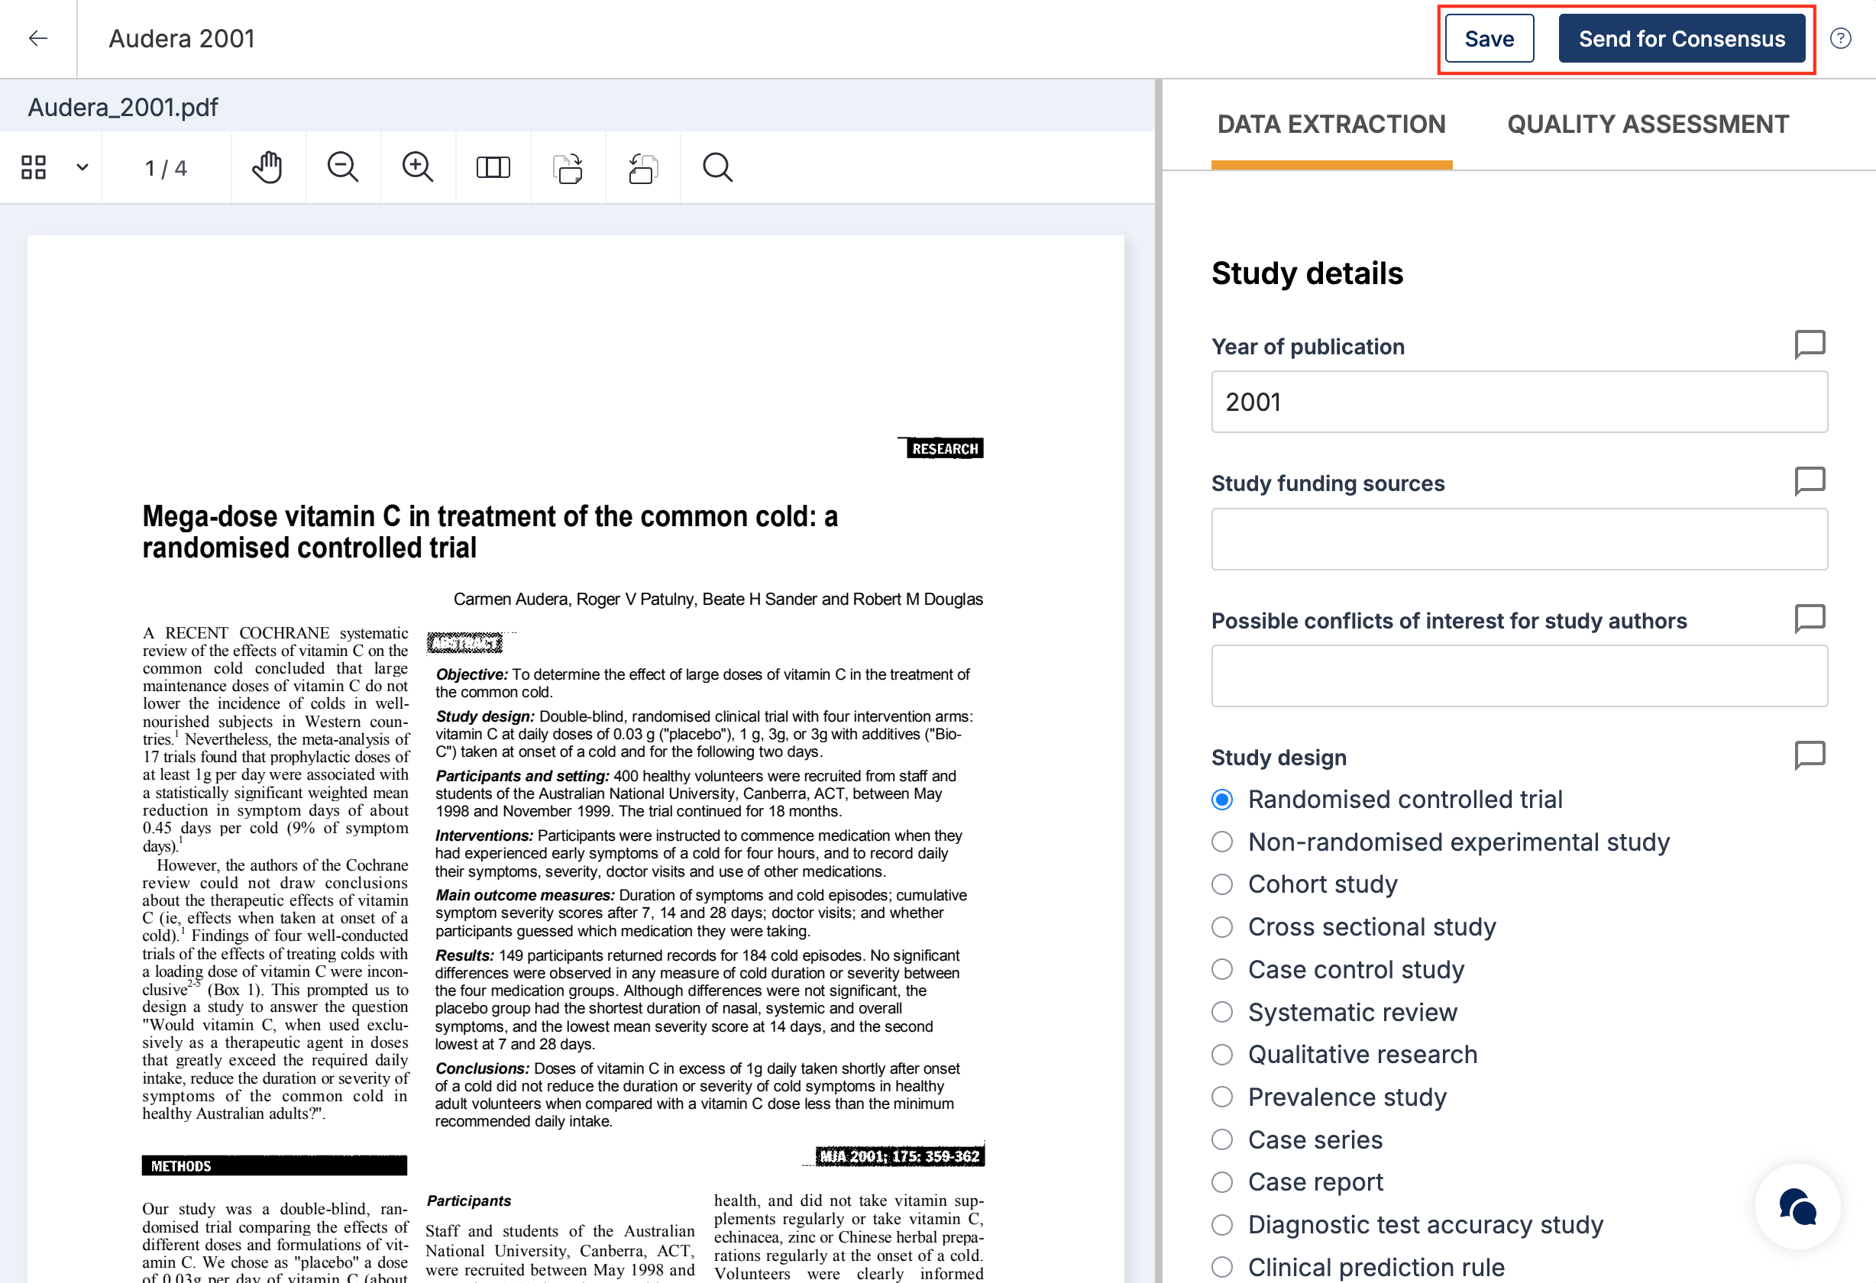Click the MJA 2001; 175: 359-362 citation
Screen dimensions: 1876x1283
[x=899, y=1156]
